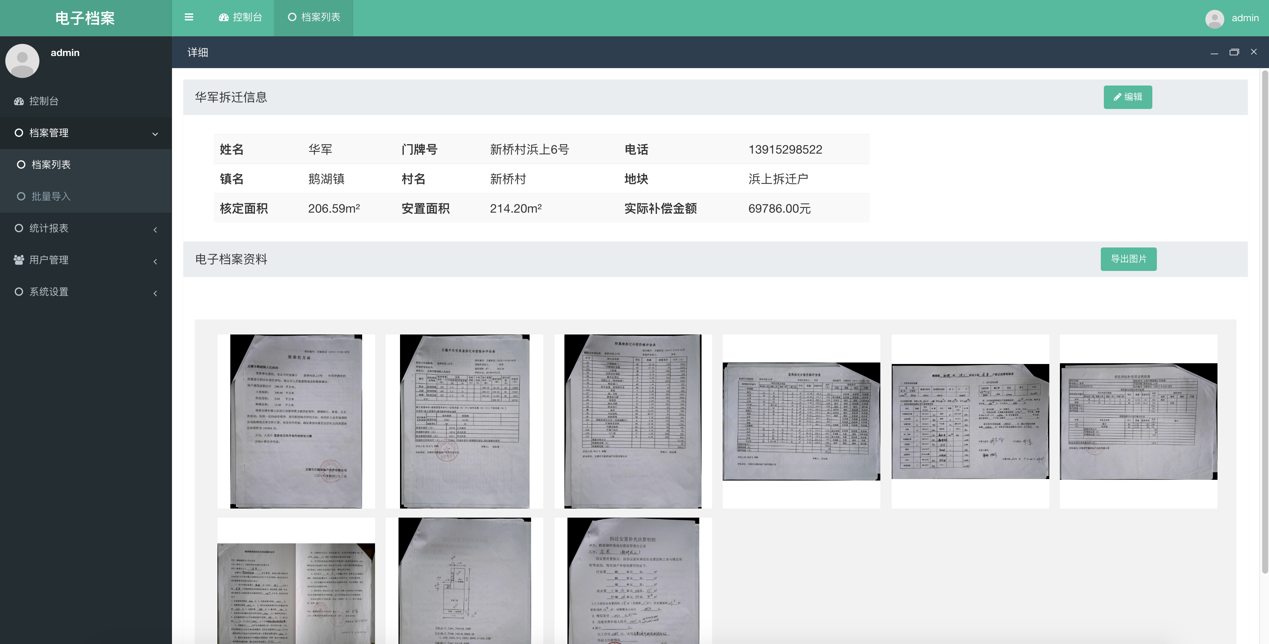
Task: Click the 华军拆迁信息 section header
Action: point(231,97)
